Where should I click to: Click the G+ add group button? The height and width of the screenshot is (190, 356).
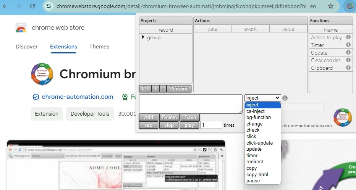[x=145, y=89]
